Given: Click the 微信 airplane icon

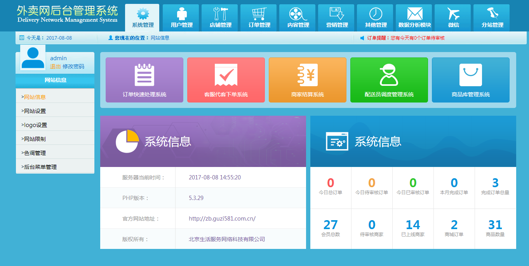Looking at the screenshot, I should click(453, 14).
